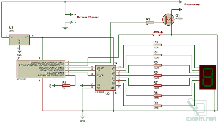Toggle the push button switch near Q1
219x123 pixels.
156,33
